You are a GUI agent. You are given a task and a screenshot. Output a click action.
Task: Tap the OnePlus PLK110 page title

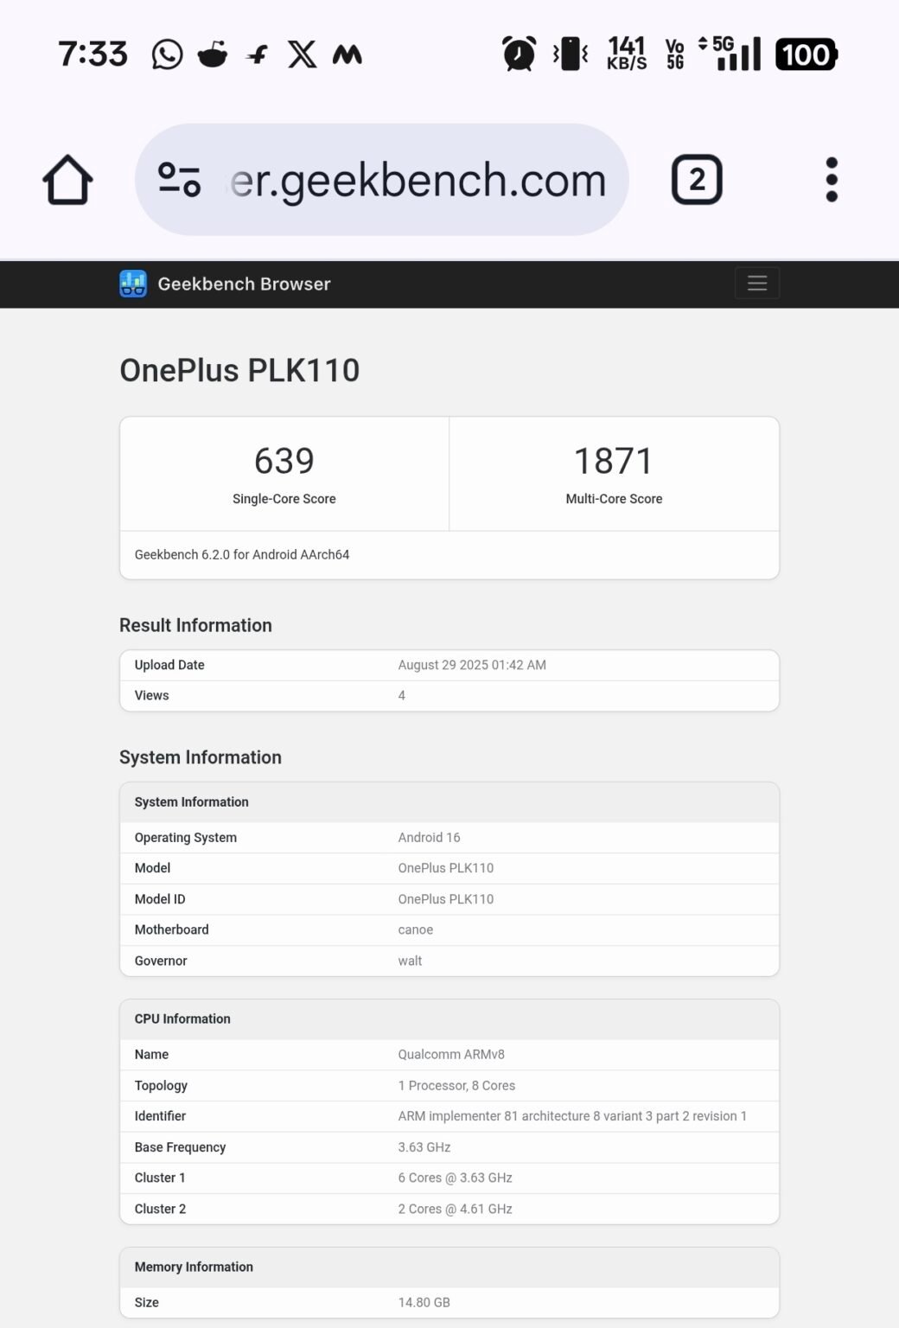(x=239, y=372)
